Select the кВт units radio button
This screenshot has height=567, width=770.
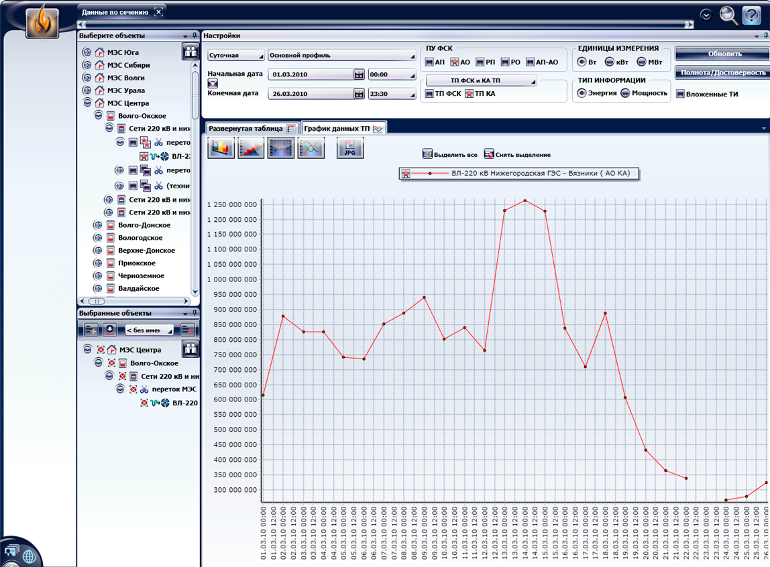point(609,62)
